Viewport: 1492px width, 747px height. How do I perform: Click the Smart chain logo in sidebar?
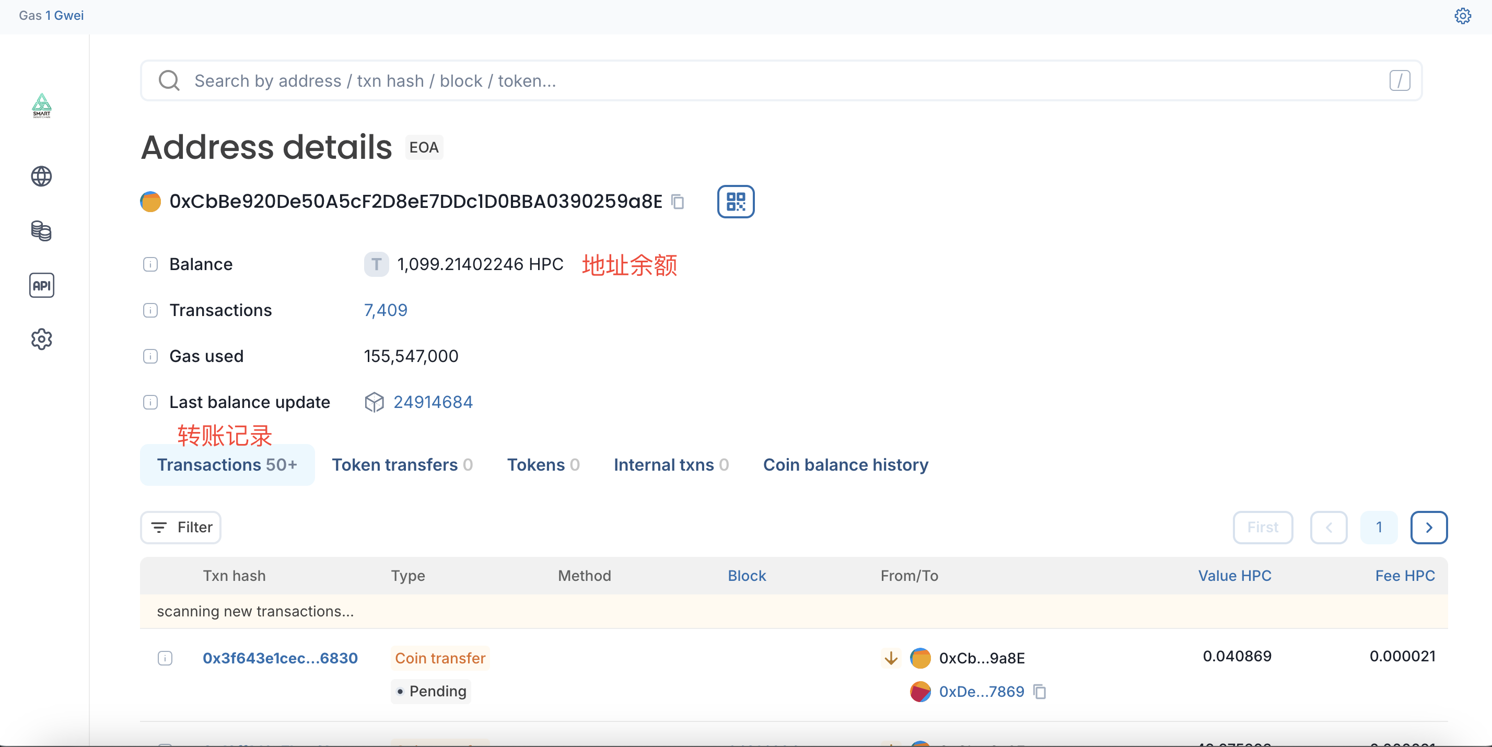coord(41,106)
